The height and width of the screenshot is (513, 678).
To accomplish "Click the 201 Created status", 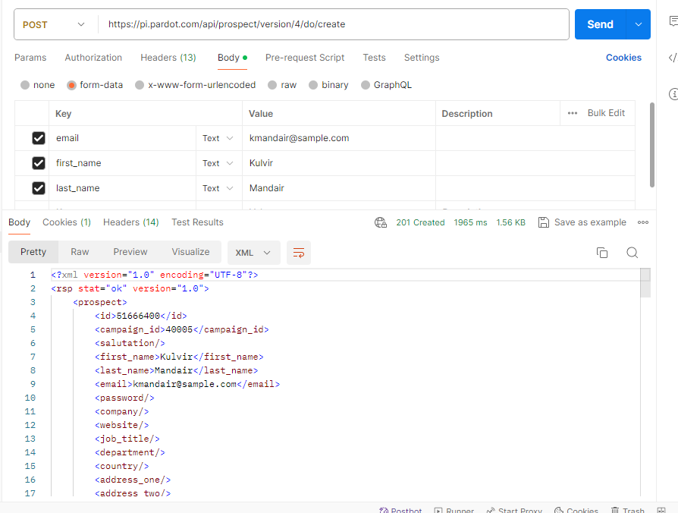I will pyautogui.click(x=420, y=222).
